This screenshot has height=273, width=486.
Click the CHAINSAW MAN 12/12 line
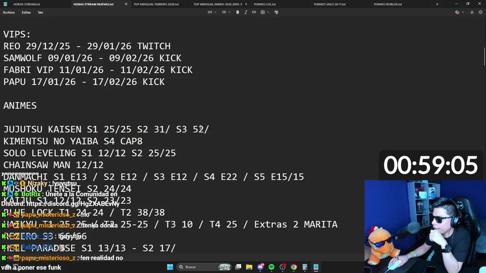point(54,165)
